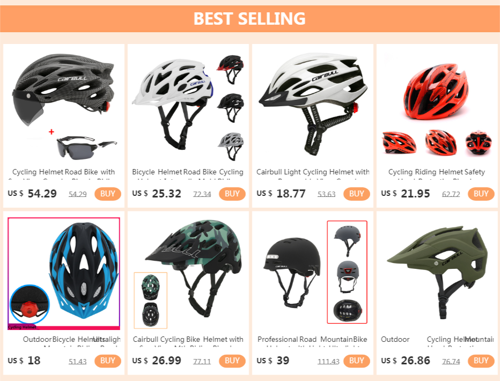Buy the $26.99 camo Cairbull helmet
500x381 pixels.
point(232,361)
